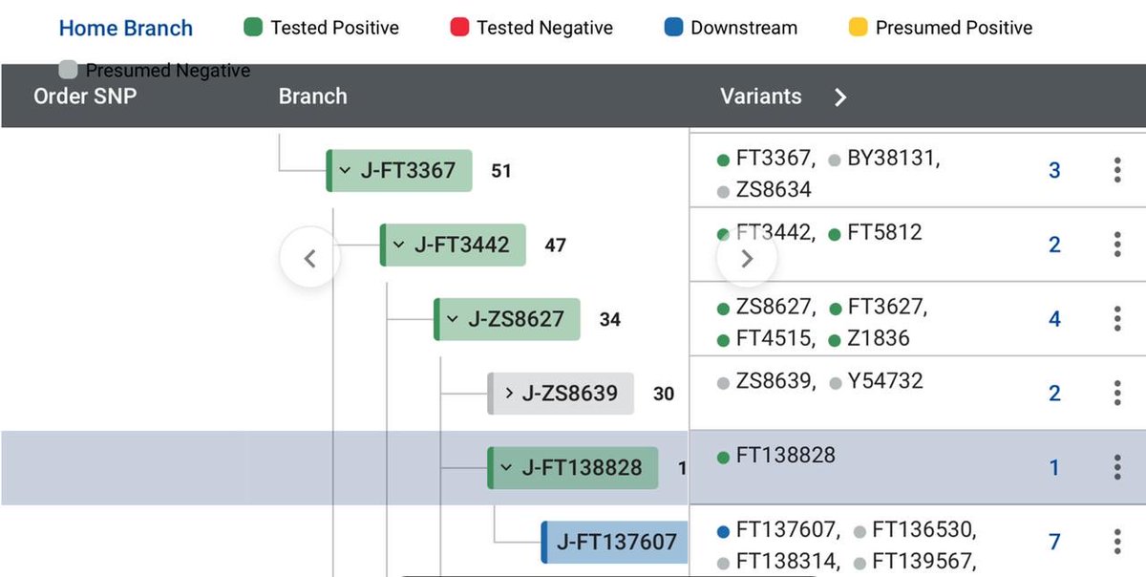Click the Home Branch link
The height and width of the screenshot is (577, 1146).
coord(126,28)
